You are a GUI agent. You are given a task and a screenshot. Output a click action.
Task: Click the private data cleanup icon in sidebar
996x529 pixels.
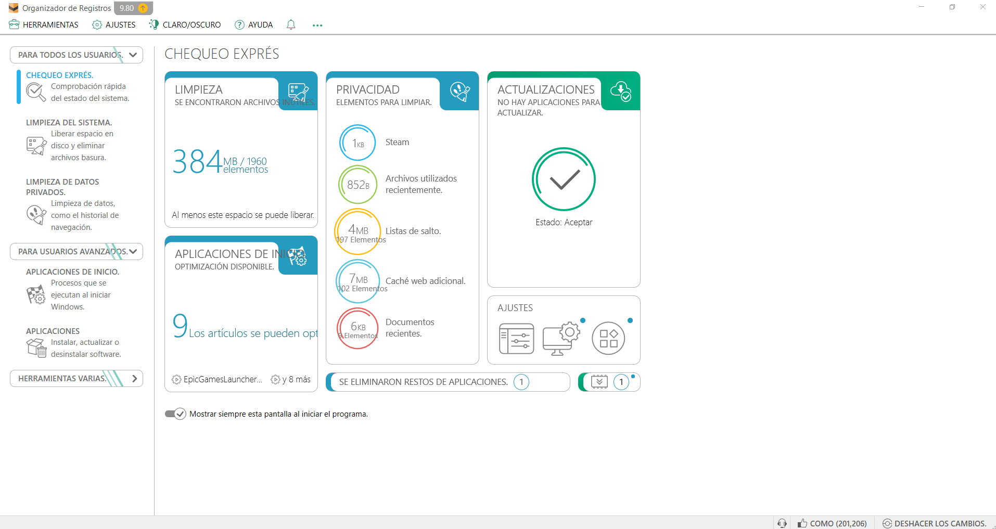tap(36, 215)
